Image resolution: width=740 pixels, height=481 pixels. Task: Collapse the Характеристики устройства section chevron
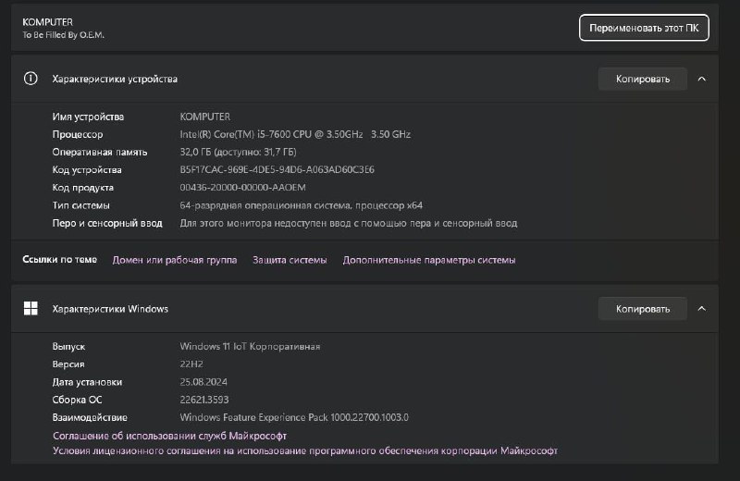[x=702, y=79]
